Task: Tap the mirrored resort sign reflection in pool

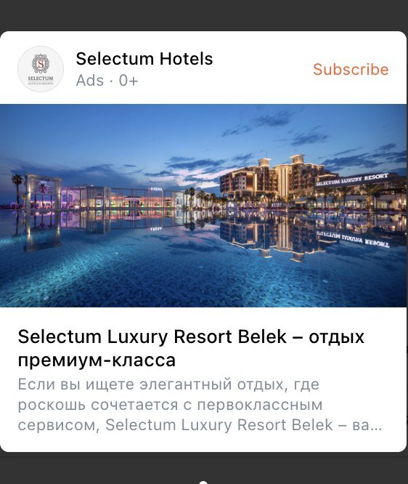Action: (x=352, y=239)
